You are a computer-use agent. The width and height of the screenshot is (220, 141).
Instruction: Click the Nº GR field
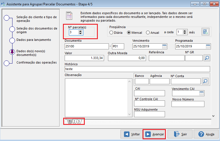194,58
